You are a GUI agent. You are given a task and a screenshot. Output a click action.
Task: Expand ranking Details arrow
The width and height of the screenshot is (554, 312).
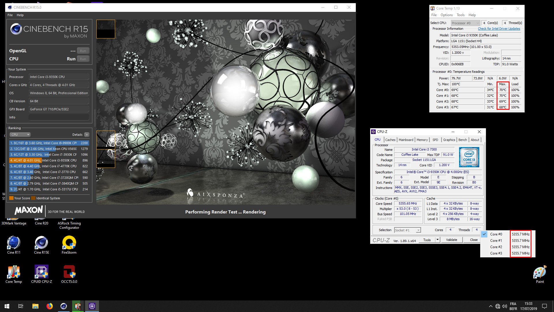pyautogui.click(x=87, y=135)
